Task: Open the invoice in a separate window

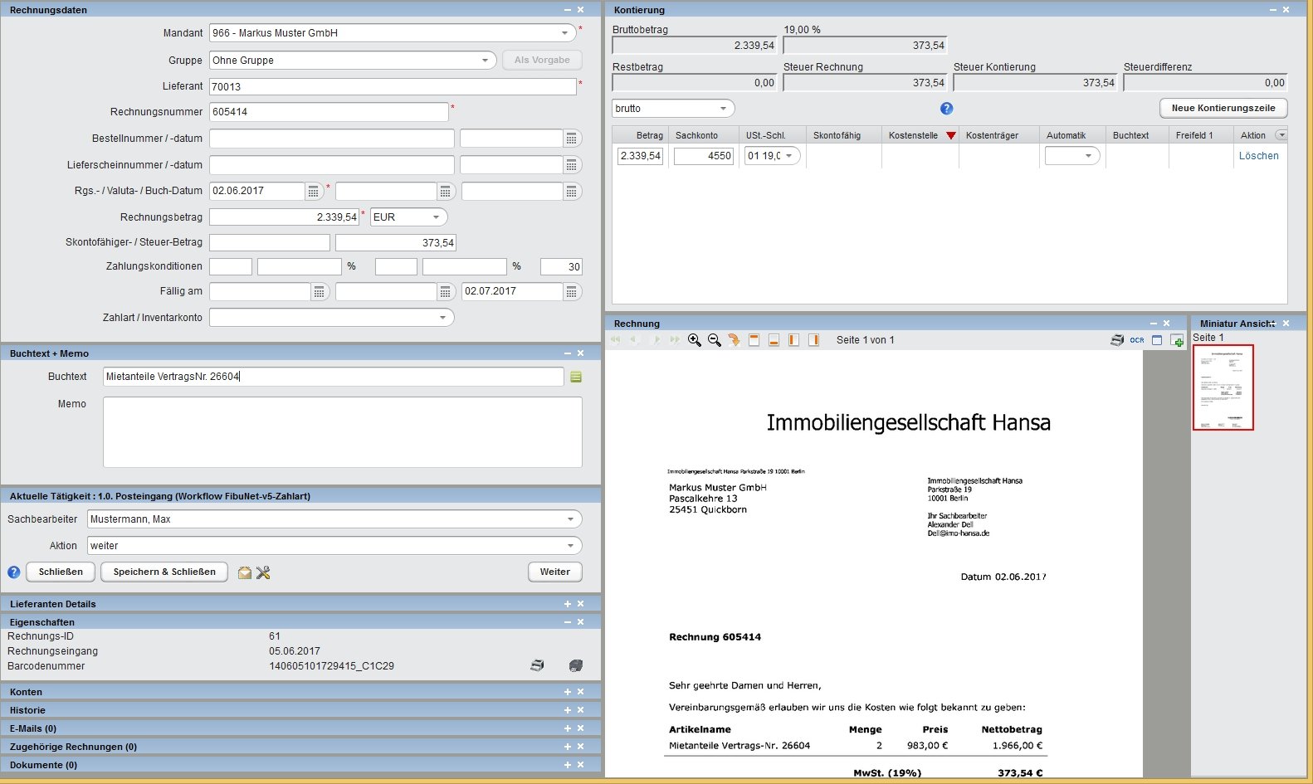Action: 1157,340
